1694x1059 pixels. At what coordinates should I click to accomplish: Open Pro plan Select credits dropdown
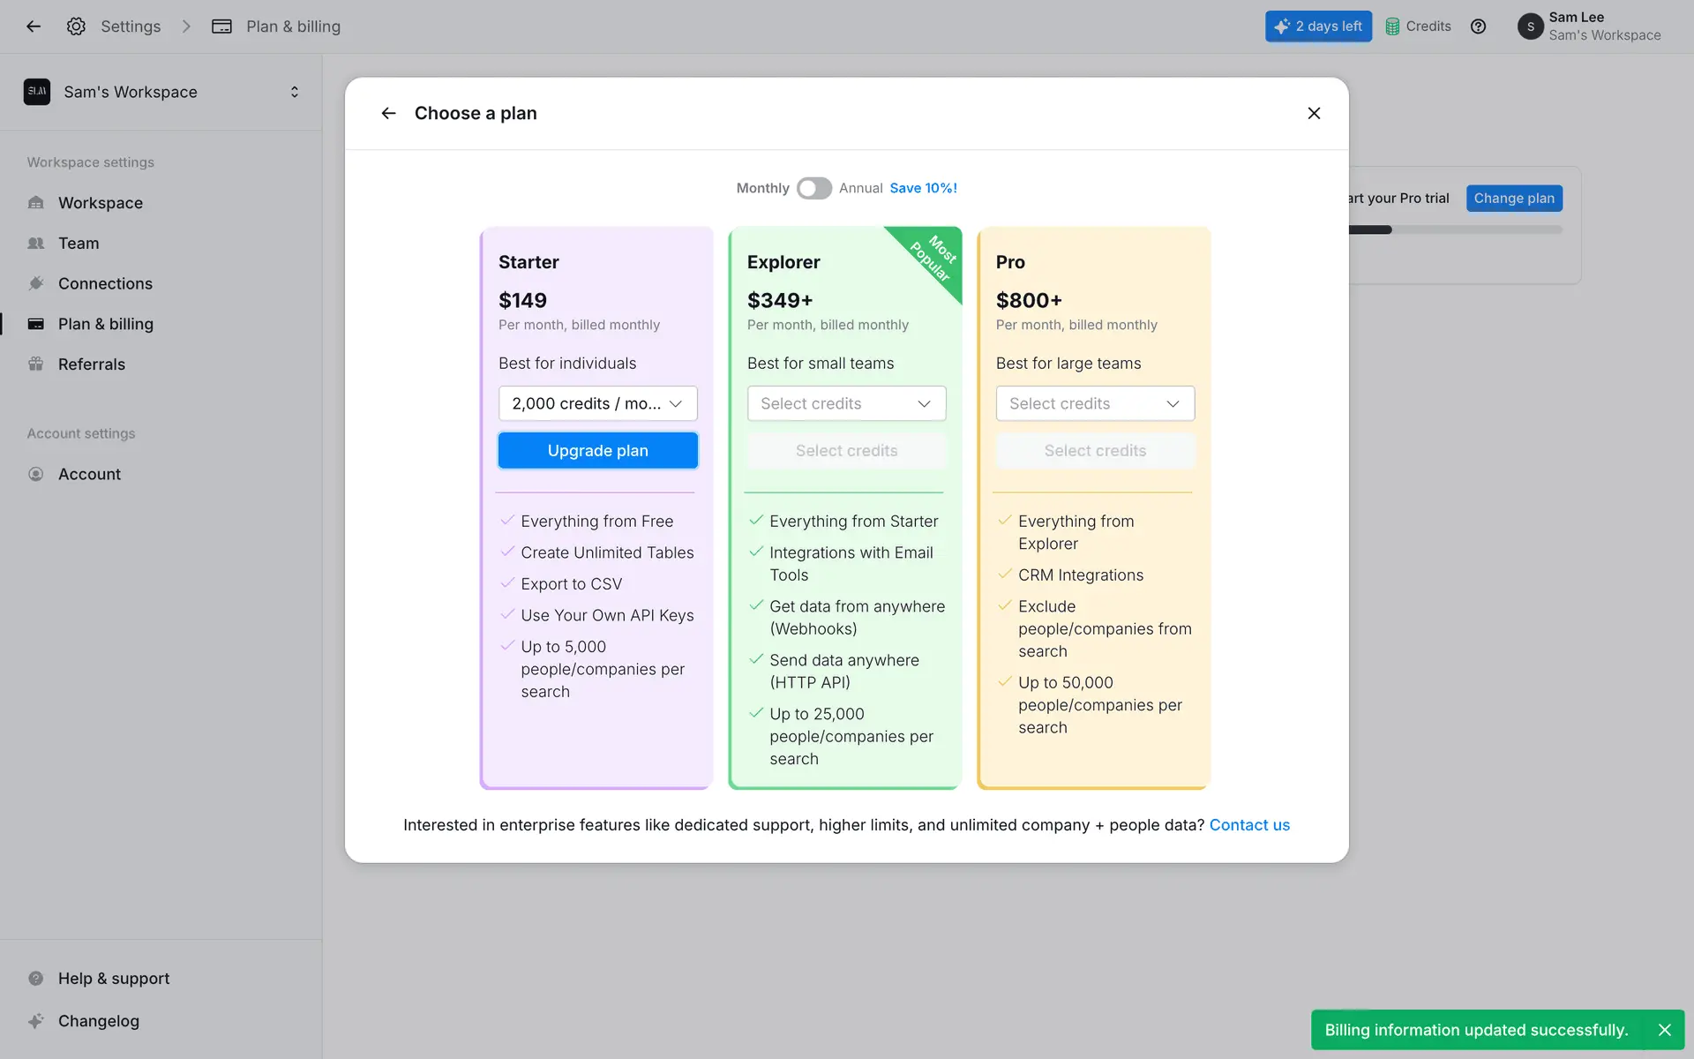1094,403
